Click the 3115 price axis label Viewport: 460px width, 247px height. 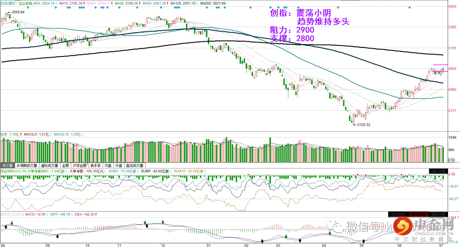(452, 48)
